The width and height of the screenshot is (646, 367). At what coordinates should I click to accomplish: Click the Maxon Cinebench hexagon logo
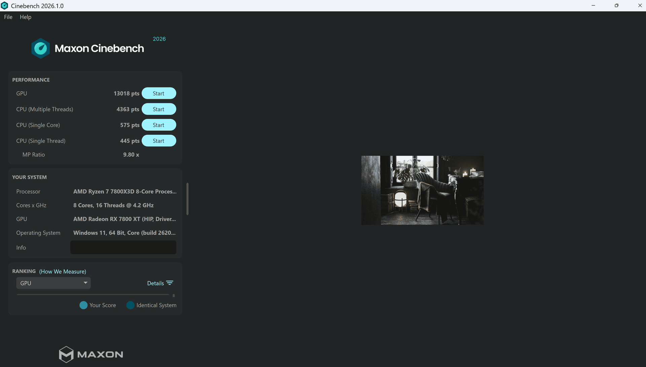tap(40, 48)
